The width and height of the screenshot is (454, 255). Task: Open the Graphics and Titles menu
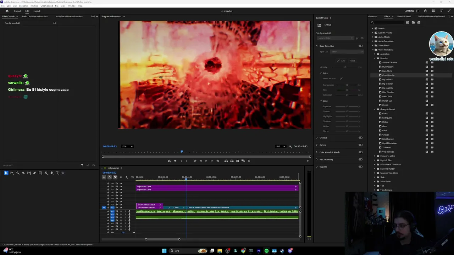(x=50, y=6)
